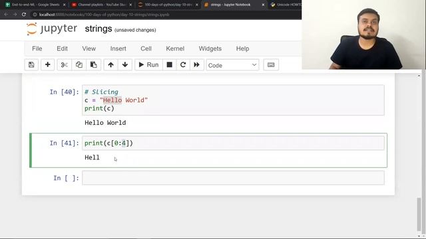Click inside the empty code cell

point(233,178)
